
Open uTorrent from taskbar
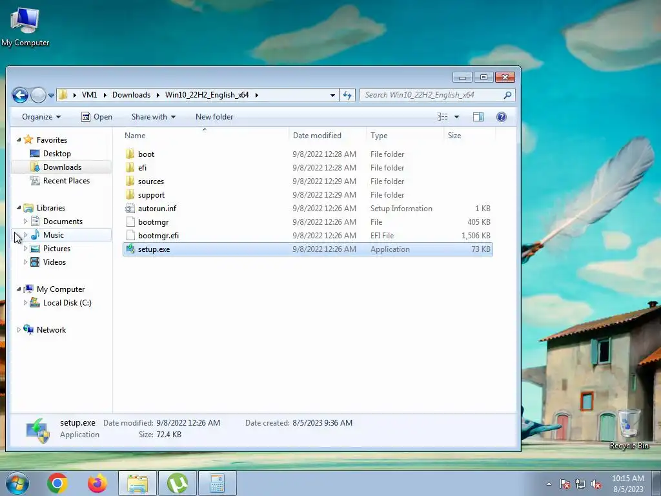point(177,483)
